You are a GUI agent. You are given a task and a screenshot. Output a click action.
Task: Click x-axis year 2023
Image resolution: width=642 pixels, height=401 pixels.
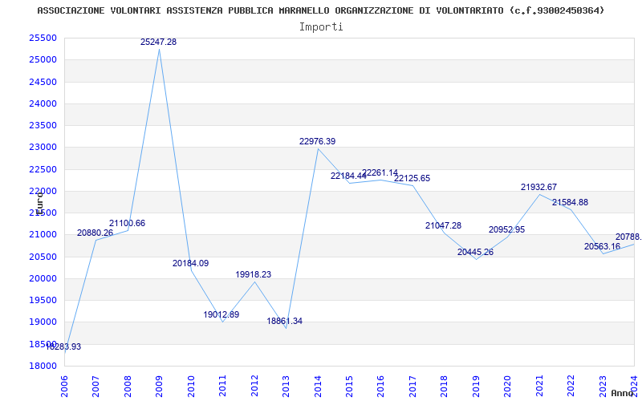point(603,386)
